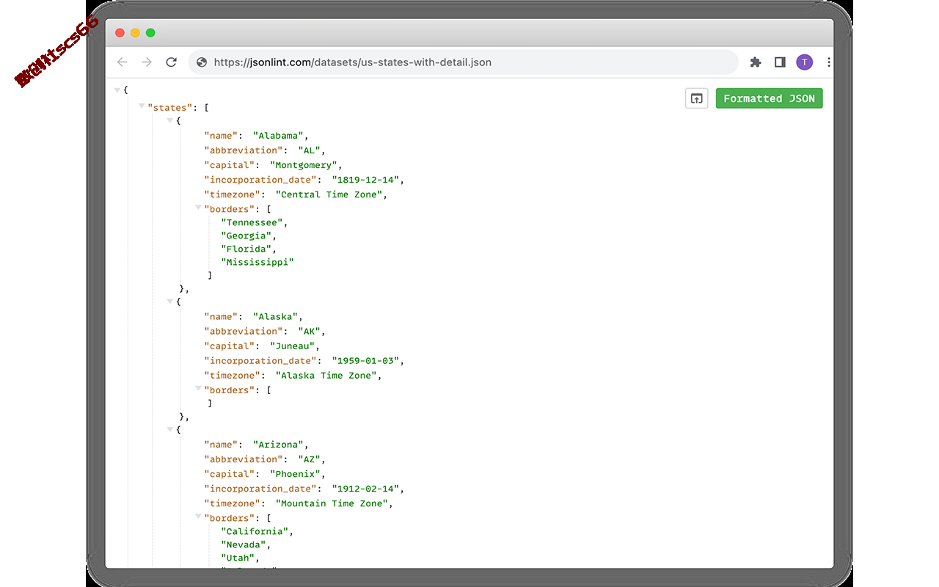
Task: Reload the current page
Action: 171,62
